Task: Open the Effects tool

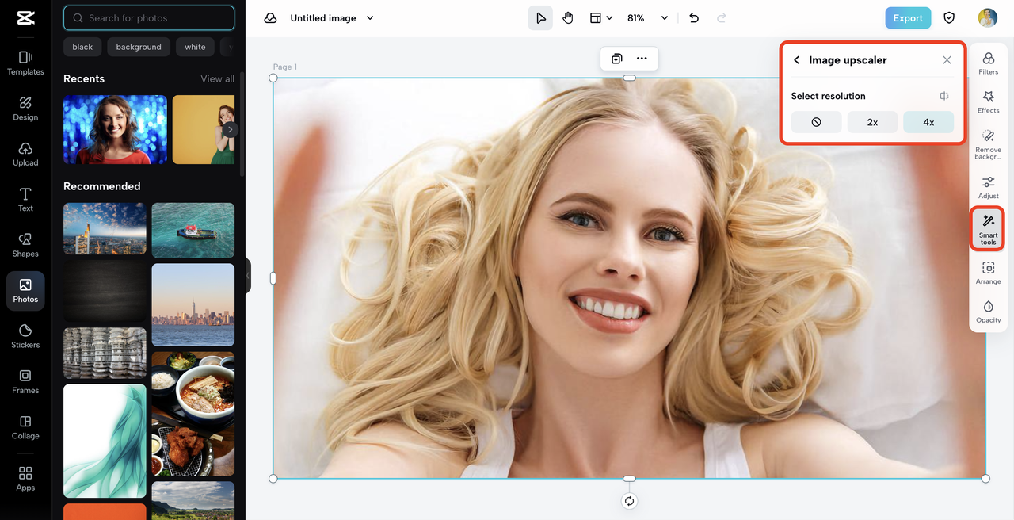Action: coord(988,102)
